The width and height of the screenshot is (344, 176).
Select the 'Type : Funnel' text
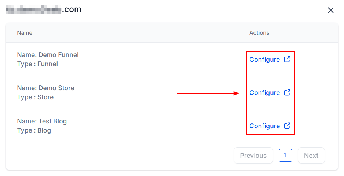(37, 64)
